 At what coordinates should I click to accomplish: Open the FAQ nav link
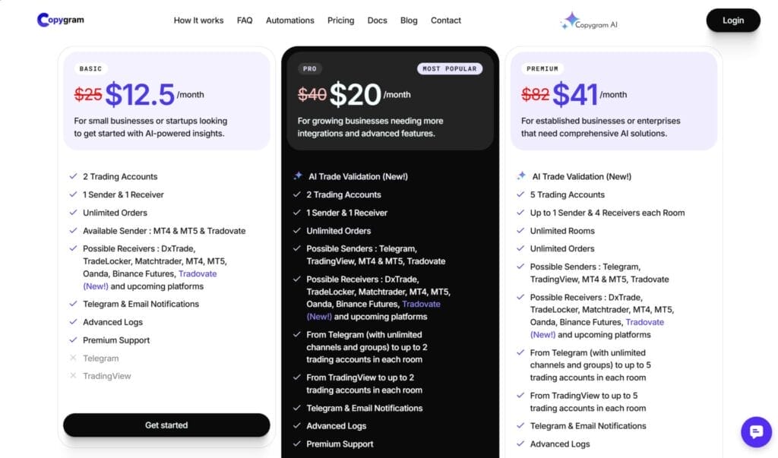[x=245, y=21]
